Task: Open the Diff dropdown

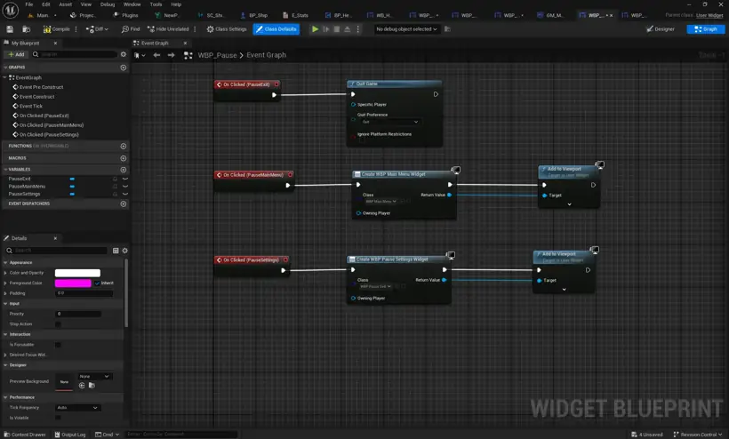Action: point(97,29)
